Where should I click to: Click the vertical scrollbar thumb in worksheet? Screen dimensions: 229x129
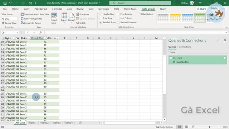pos(165,75)
